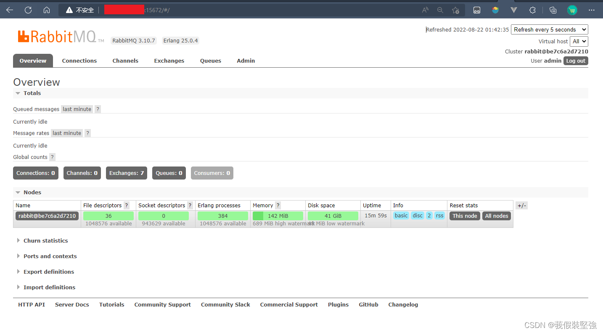Reset stats for This node
The height and width of the screenshot is (333, 603).
[x=465, y=216]
